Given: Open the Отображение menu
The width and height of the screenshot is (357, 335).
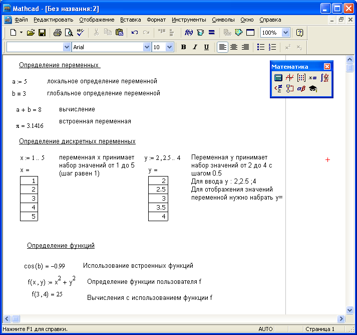Looking at the screenshot, I should click(x=97, y=20).
